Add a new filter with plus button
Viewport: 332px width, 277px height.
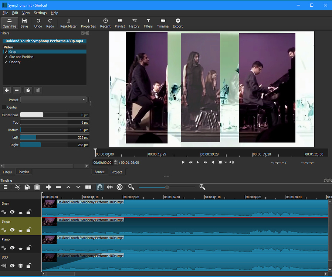7,90
